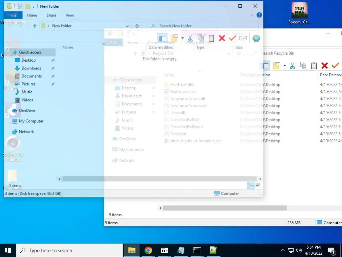Expand address bar history dropdown in New folder
The image size is (342, 257).
pyautogui.click(x=127, y=26)
